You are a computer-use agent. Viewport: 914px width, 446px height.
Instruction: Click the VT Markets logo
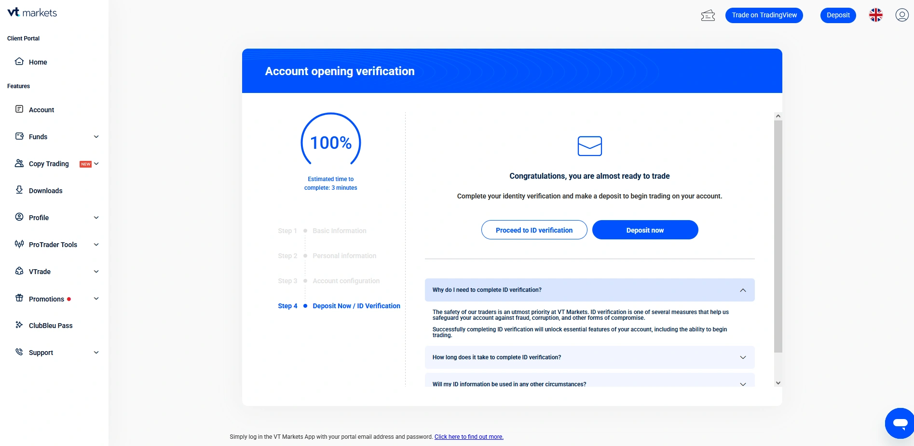pyautogui.click(x=32, y=13)
